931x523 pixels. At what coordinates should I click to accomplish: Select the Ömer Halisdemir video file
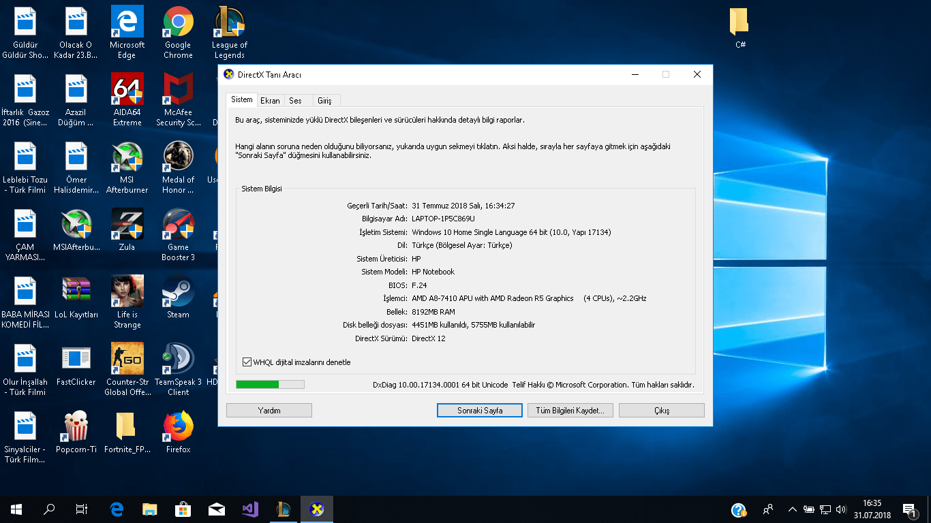pos(76,167)
